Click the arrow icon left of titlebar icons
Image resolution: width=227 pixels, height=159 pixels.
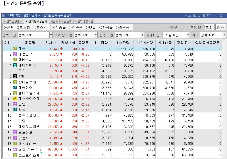click(x=185, y=16)
